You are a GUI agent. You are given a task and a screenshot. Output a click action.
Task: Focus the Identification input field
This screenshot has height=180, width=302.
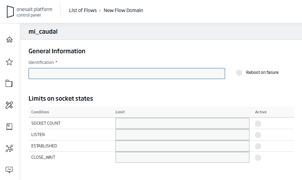pos(126,74)
